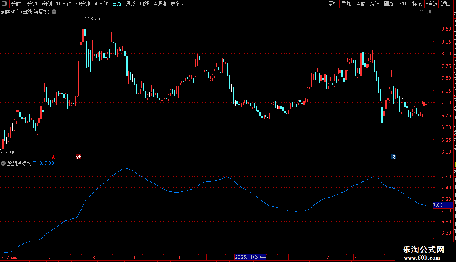Expand the 更多 periods menu
456x262 pixels.
pyautogui.click(x=178, y=4)
